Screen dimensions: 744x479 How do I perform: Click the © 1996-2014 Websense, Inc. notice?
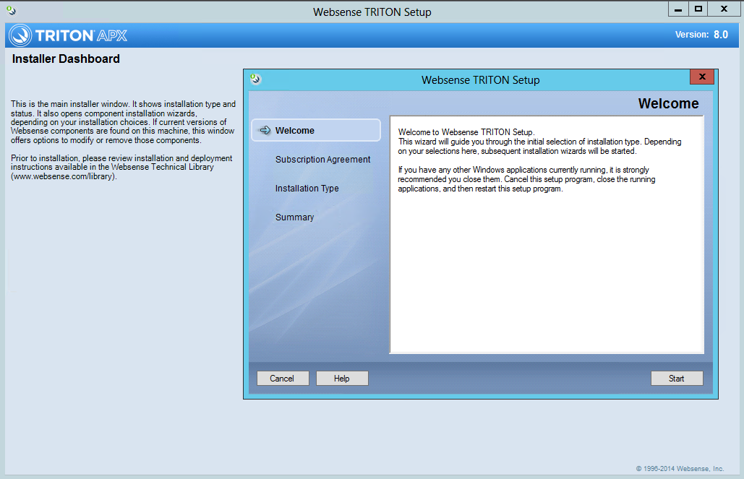(x=680, y=469)
